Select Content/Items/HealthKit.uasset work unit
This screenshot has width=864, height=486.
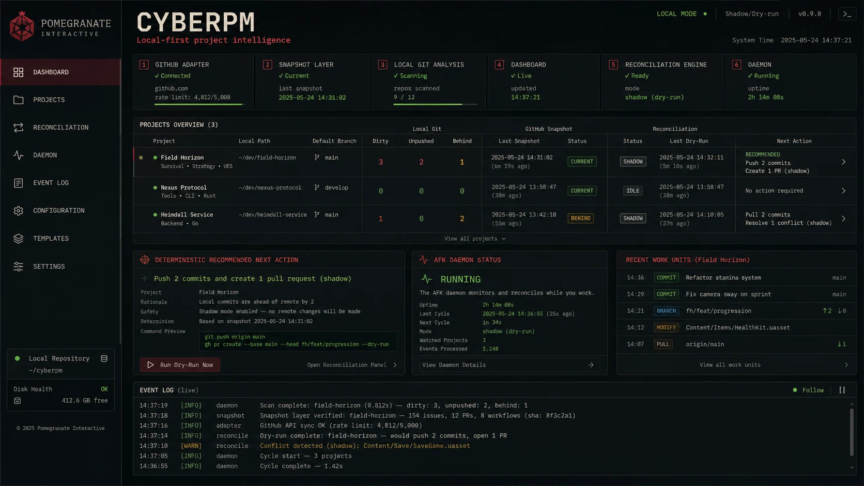tap(736, 327)
